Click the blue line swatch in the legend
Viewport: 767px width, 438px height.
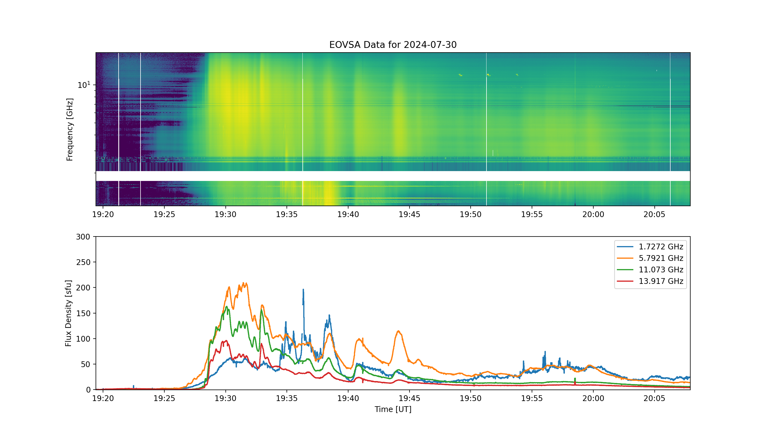(x=625, y=247)
